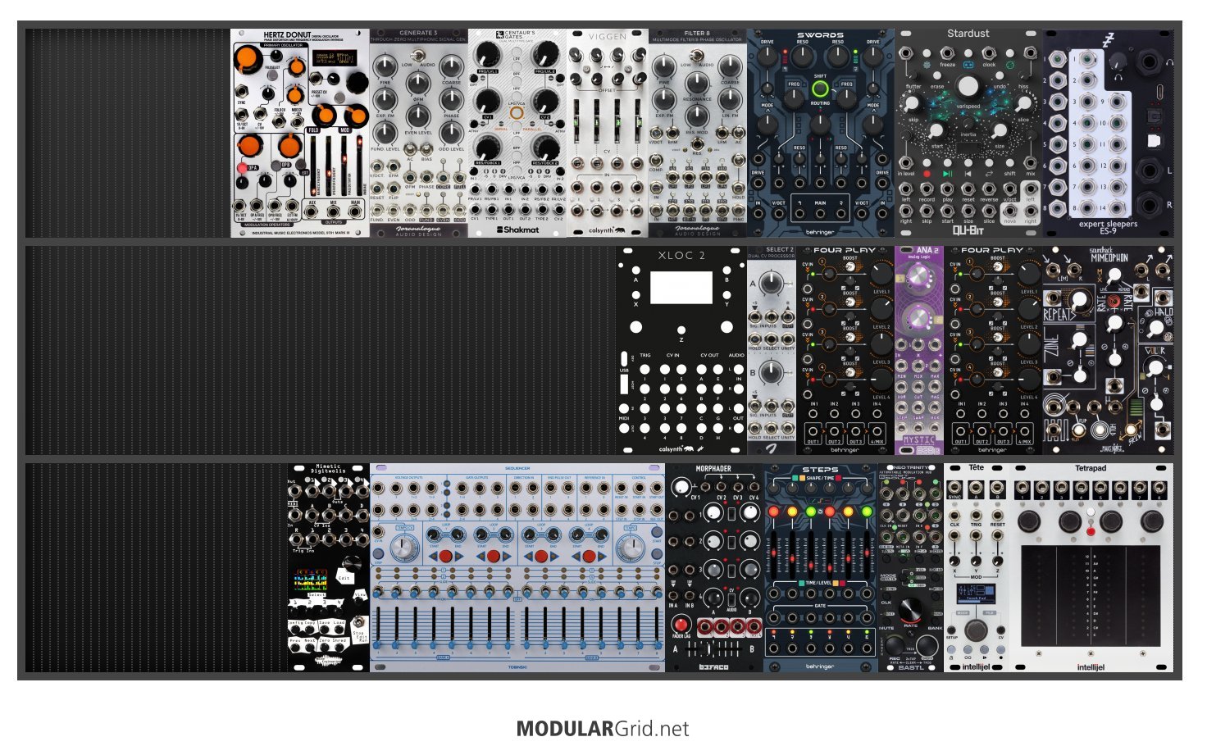Click the Morphader A–B crossfader
1207x746 pixels.
(x=713, y=649)
